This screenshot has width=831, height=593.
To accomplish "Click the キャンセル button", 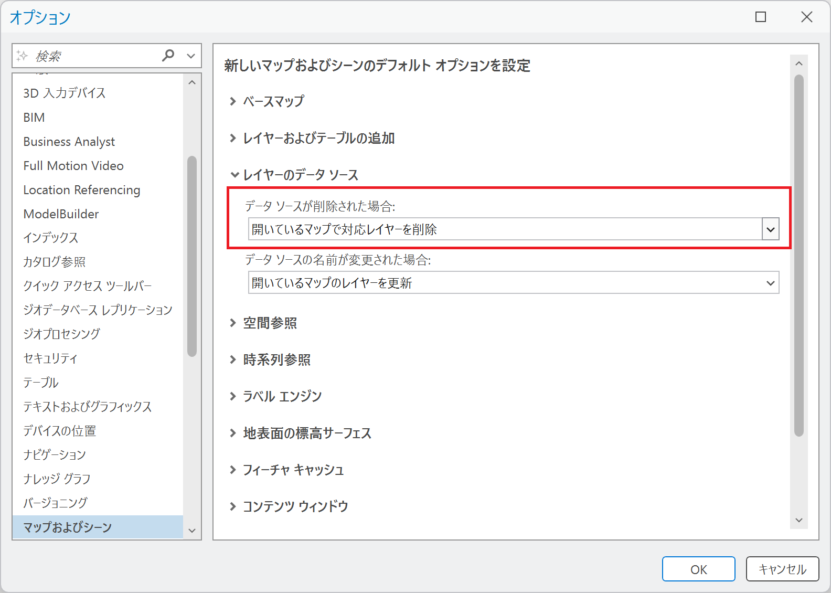I will [782, 569].
